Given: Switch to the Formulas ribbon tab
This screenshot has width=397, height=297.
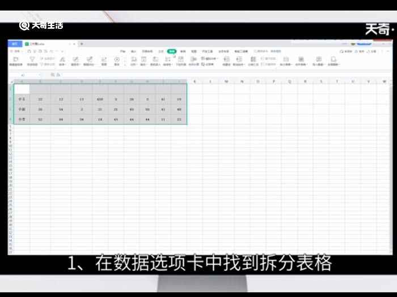Looking at the screenshot, I should coord(161,51).
